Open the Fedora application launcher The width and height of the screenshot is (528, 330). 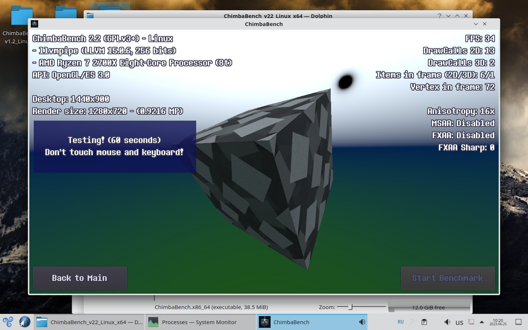tap(8, 322)
